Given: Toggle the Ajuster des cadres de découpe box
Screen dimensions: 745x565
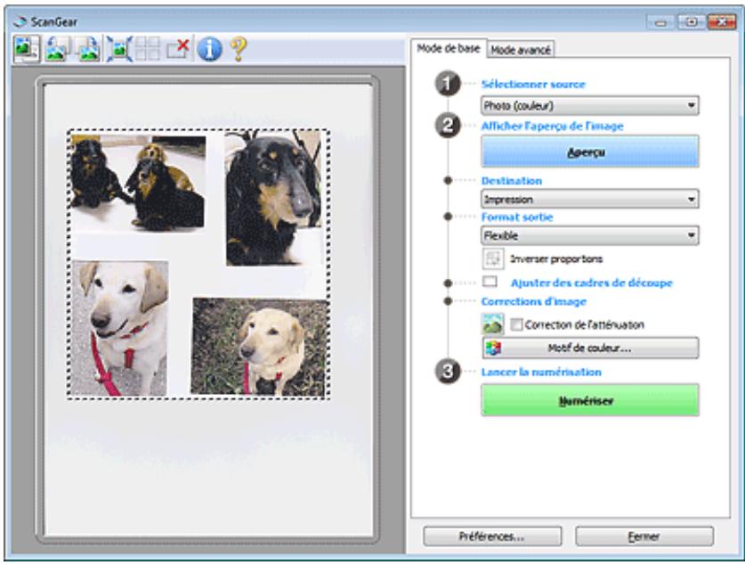Looking at the screenshot, I should tap(490, 282).
